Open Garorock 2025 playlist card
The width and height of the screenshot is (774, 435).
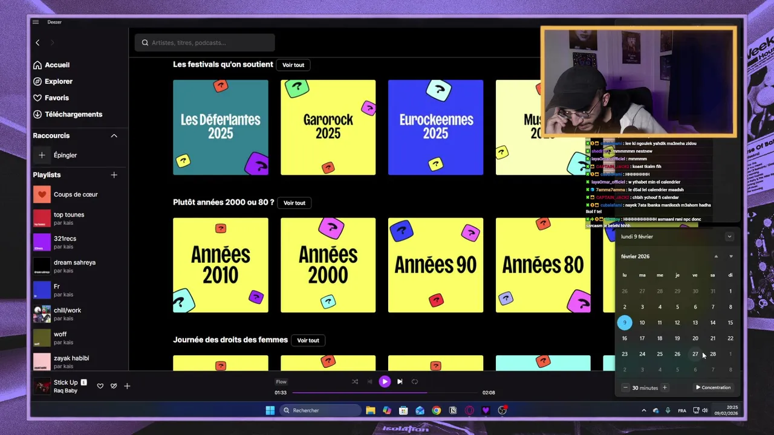coord(328,127)
